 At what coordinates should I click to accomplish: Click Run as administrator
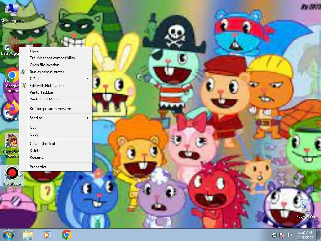[x=56, y=72]
